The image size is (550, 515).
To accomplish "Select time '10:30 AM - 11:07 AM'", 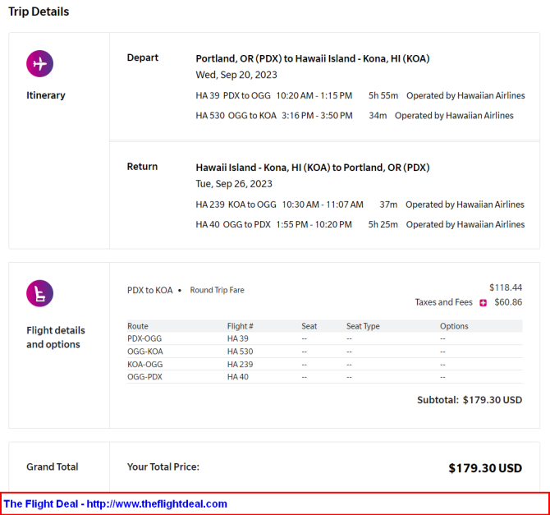I will tap(323, 205).
